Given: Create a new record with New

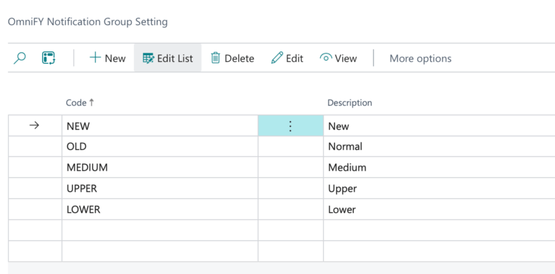Looking at the screenshot, I should 108,58.
